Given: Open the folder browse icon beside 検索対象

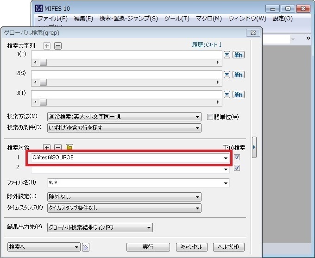Looking at the screenshot, I should pos(69,147).
